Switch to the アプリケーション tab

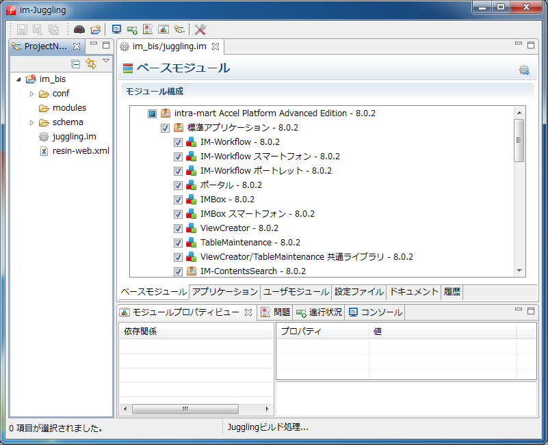tap(224, 292)
